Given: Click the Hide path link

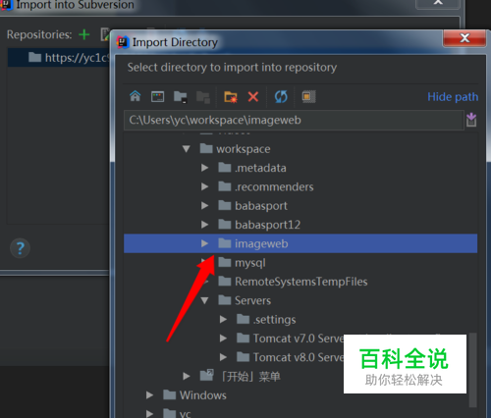Looking at the screenshot, I should click(453, 97).
